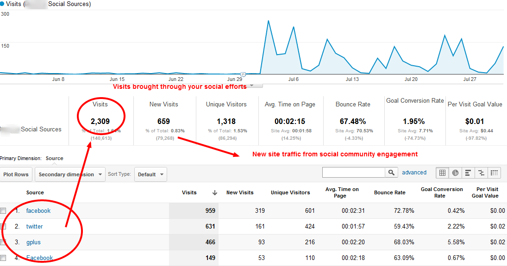Tick the checkbox for the capitalized Facebook row
The image size is (507, 266).
(x=3, y=258)
